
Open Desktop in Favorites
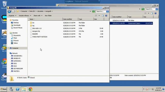pos(16,23)
